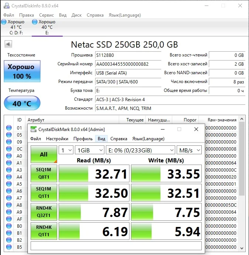Click the CrystalDiskMark app icon in title bar

tap(34, 129)
